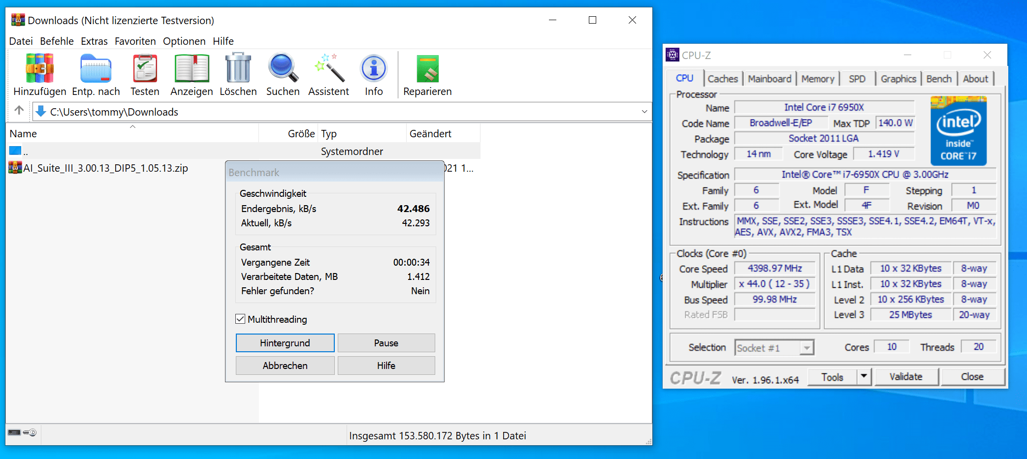Viewport: 1027px width, 459px height.
Task: Open the Assistent wizard wand icon
Action: click(329, 68)
